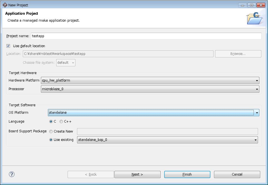Cancel the New Project dialog
The width and height of the screenshot is (268, 185).
237,174
